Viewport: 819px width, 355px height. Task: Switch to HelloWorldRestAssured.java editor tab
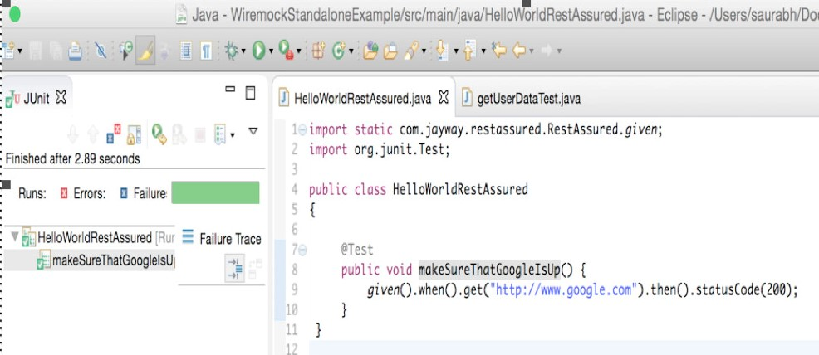pos(362,98)
